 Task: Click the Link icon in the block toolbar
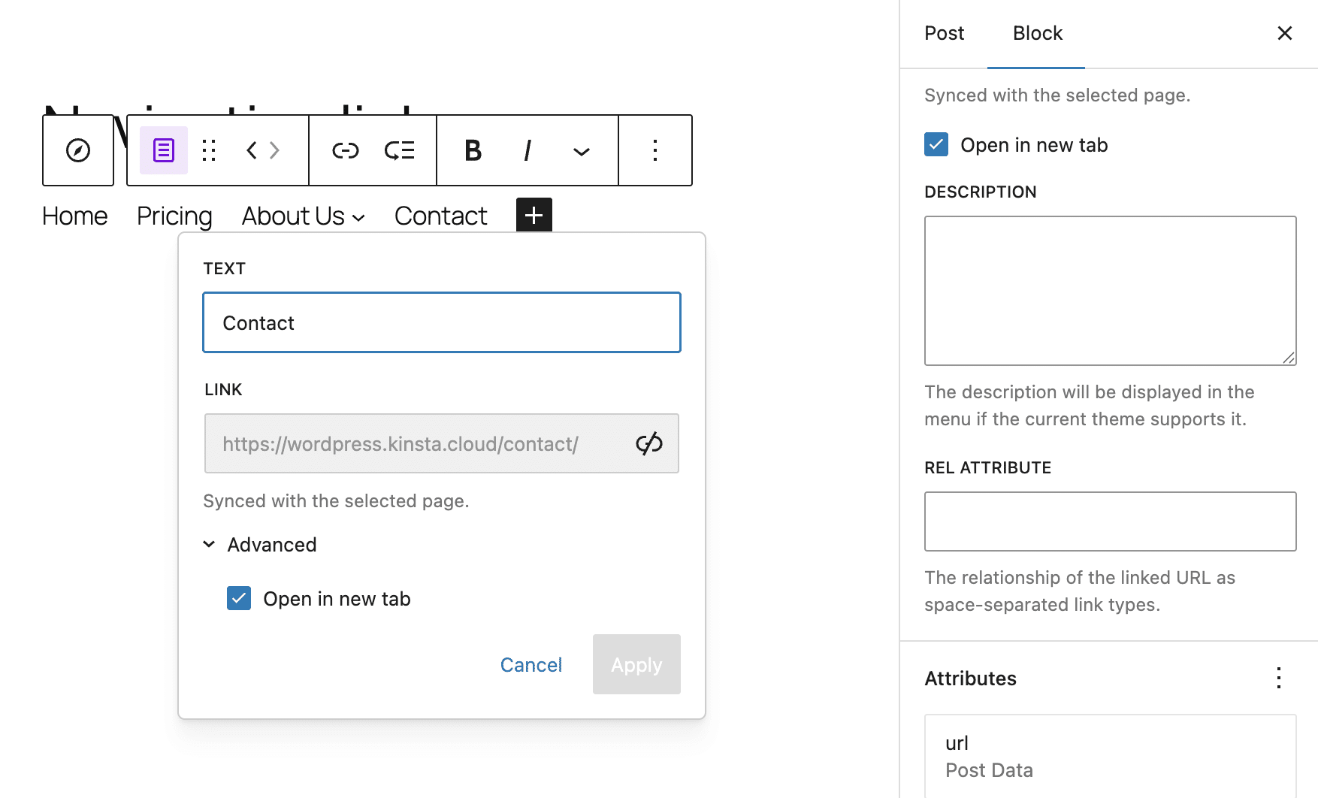point(345,150)
